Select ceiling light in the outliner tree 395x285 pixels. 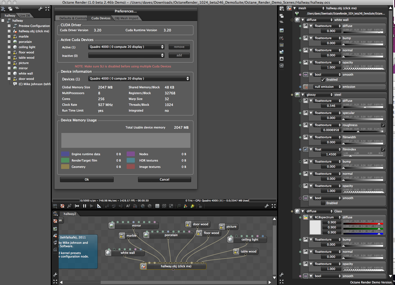[x=27, y=47]
